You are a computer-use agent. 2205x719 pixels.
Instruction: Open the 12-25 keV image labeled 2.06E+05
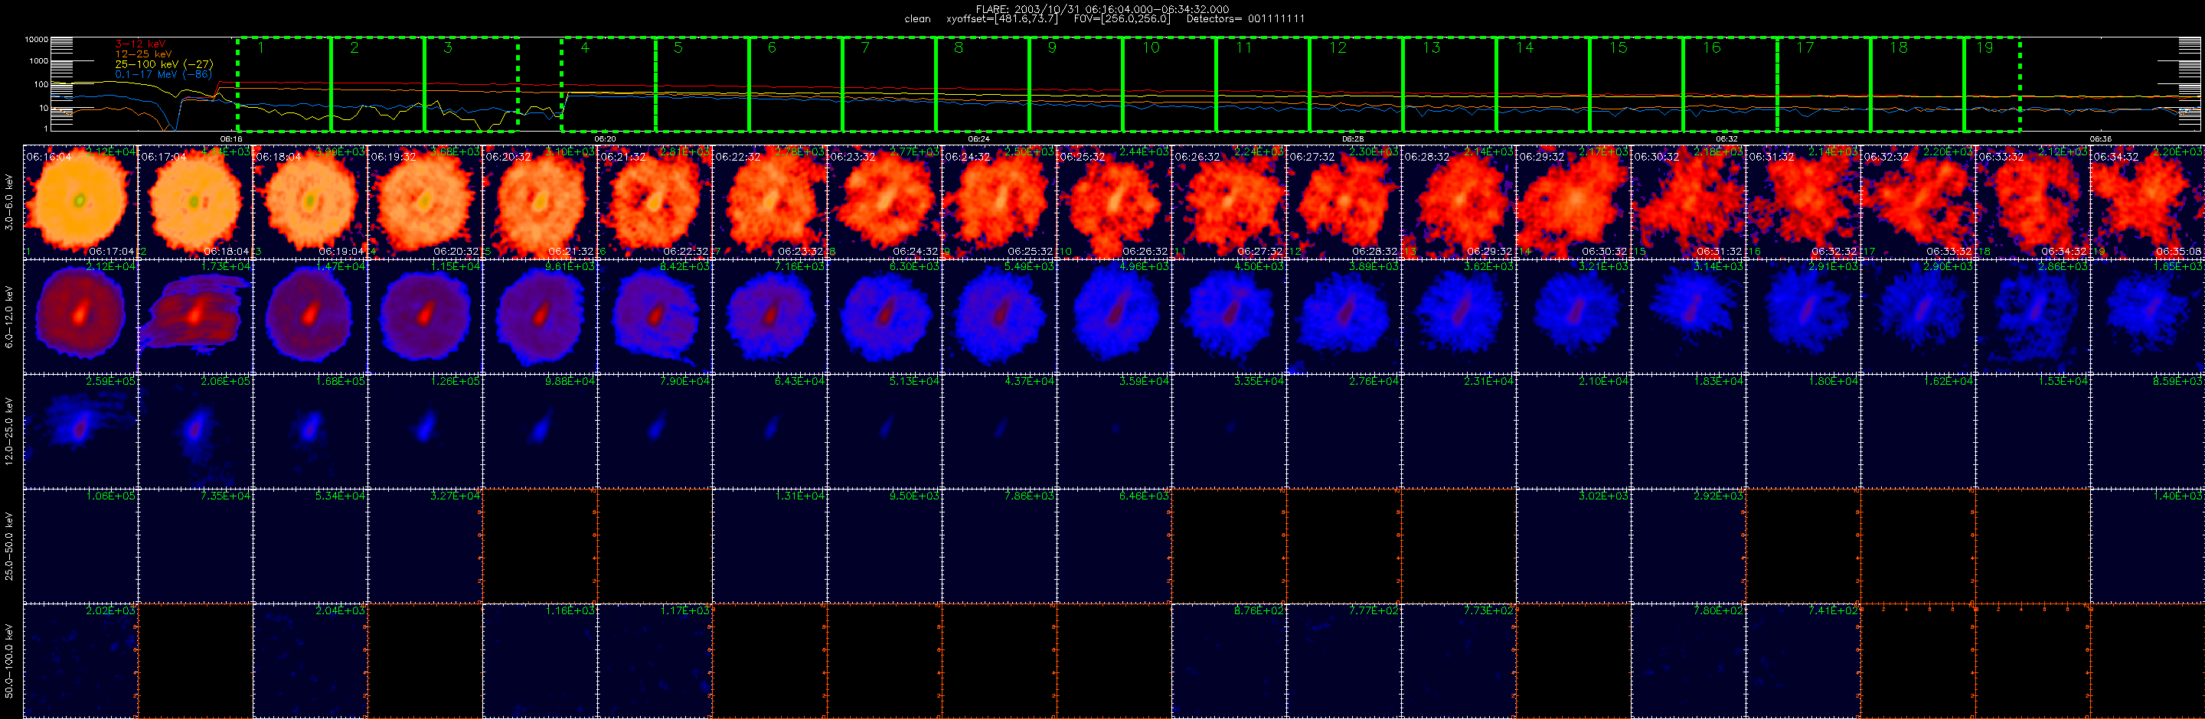coord(195,431)
